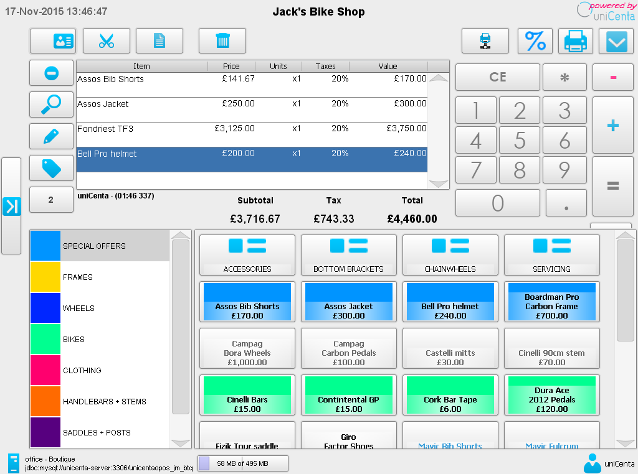The height and width of the screenshot is (474, 638).
Task: Add Castelli mitts £30.00 product
Action: (x=450, y=348)
